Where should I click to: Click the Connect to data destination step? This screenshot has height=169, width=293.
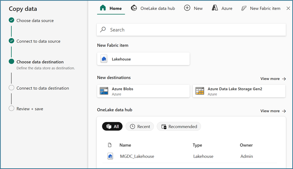[42, 88]
